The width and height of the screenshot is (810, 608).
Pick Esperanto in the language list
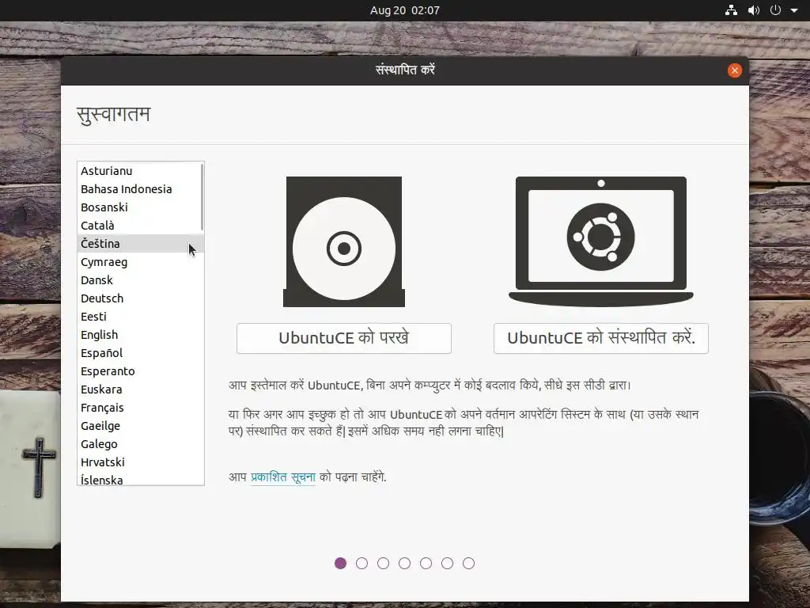141,371
